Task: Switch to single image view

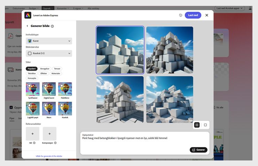Action: click(205, 125)
